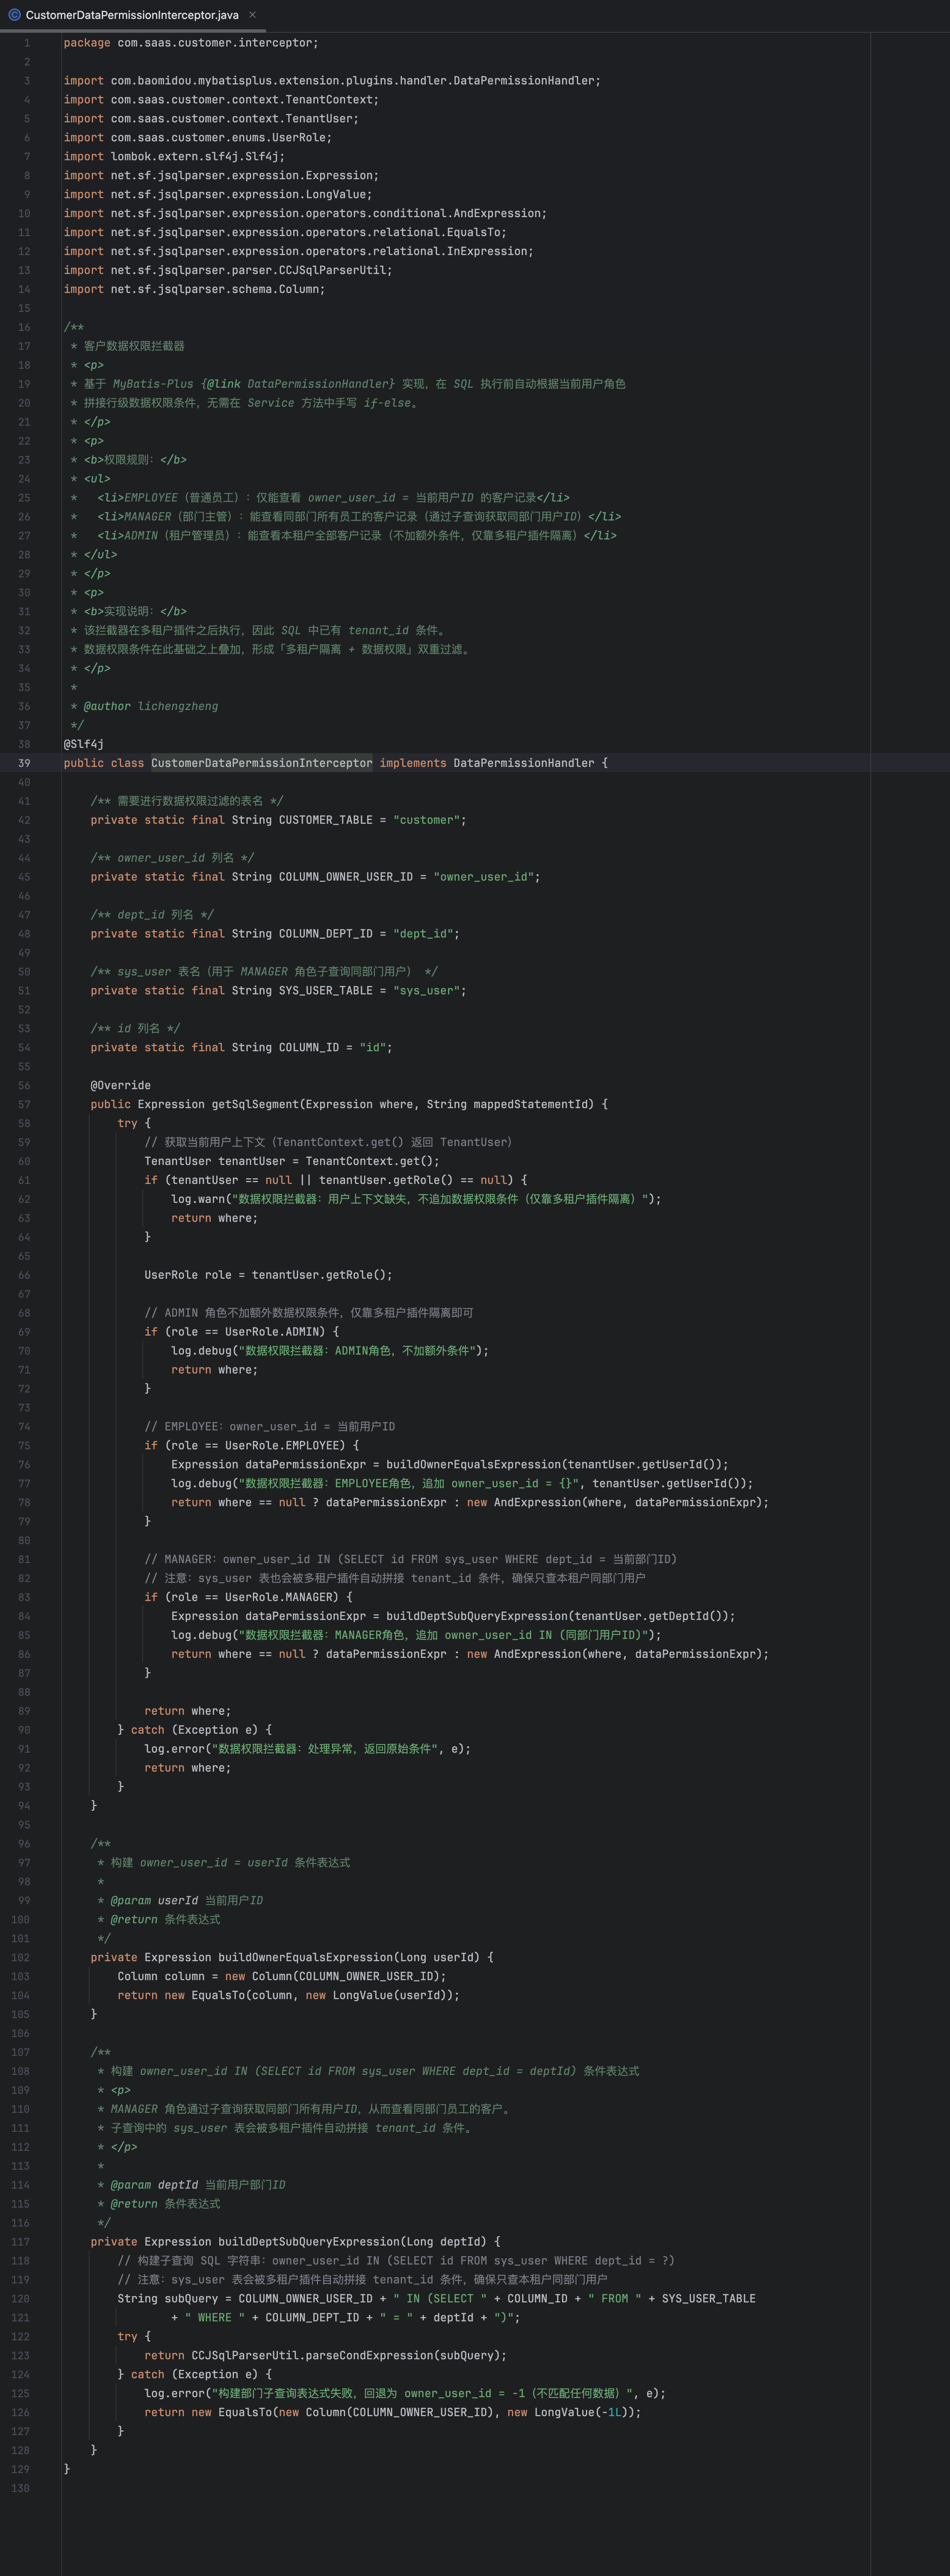Click the DataPermissionHandler import on line 3

pyautogui.click(x=332, y=81)
